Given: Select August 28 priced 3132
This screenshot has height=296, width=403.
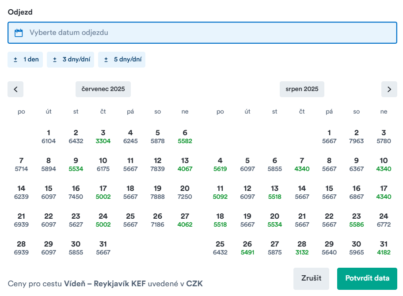Looking at the screenshot, I should point(302,248).
